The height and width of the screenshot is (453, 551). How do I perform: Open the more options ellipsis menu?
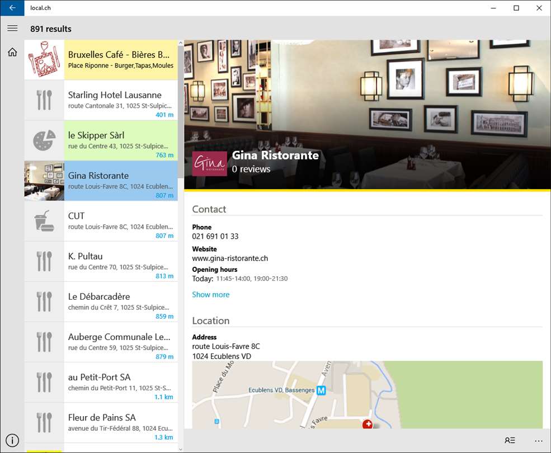pyautogui.click(x=539, y=441)
